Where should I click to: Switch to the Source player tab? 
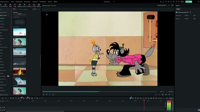[53, 6]
